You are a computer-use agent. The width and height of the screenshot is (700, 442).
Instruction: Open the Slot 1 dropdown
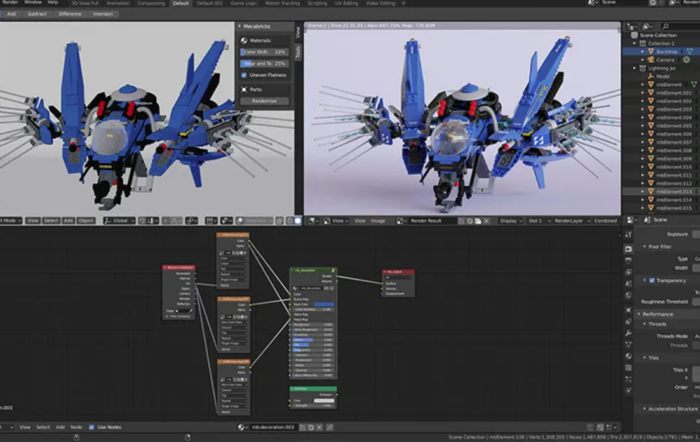(x=539, y=221)
